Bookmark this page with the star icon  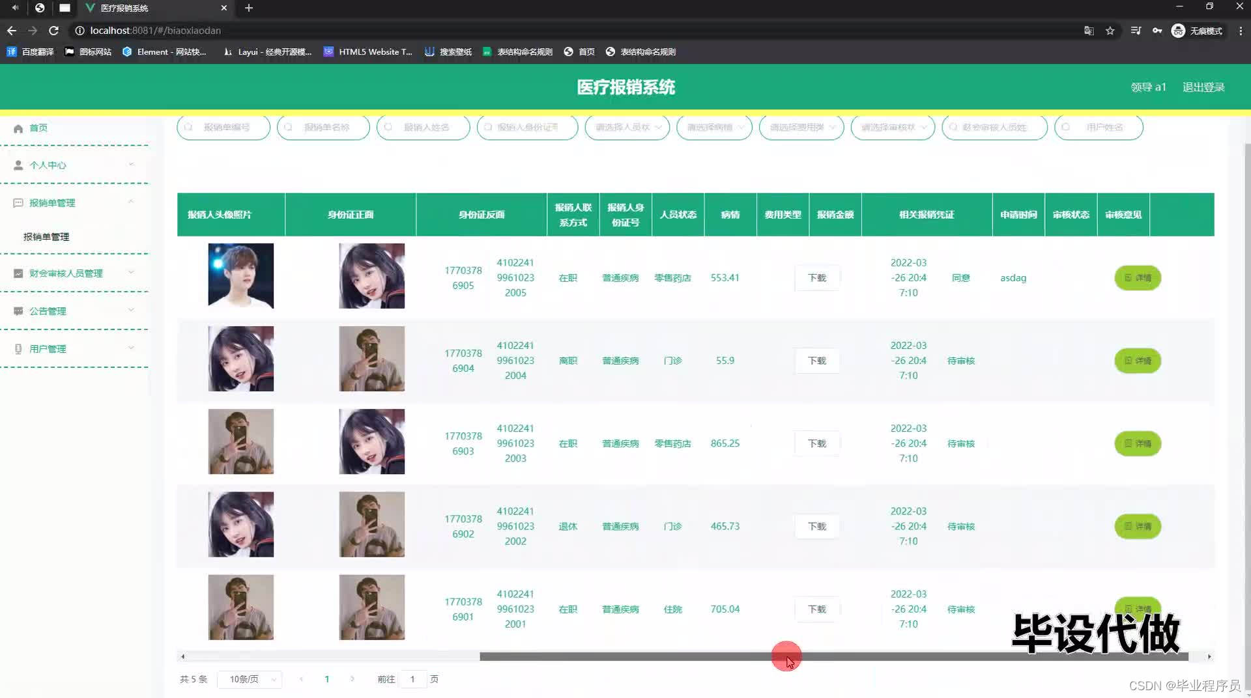tap(1110, 31)
